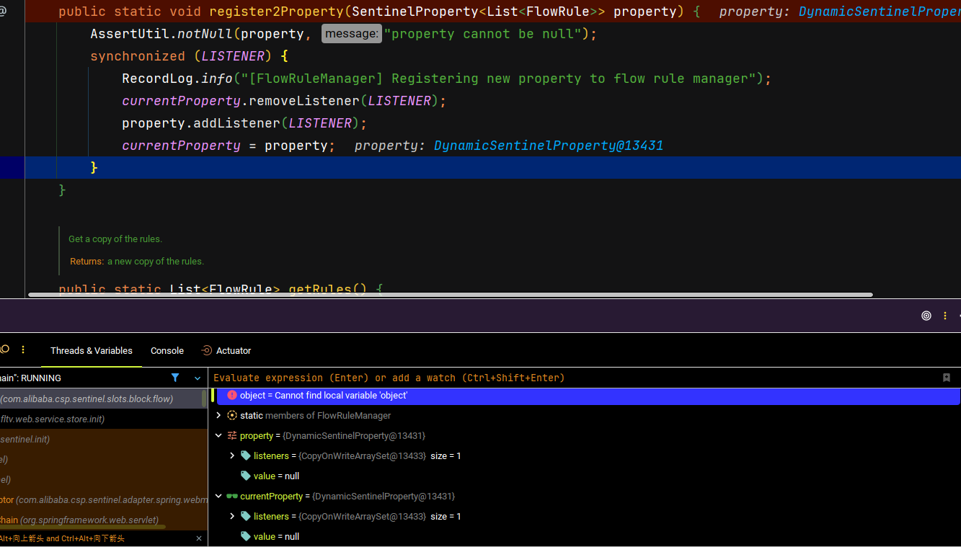Click the message: parameter hint in code
Image resolution: width=961 pixels, height=547 pixels.
(351, 33)
